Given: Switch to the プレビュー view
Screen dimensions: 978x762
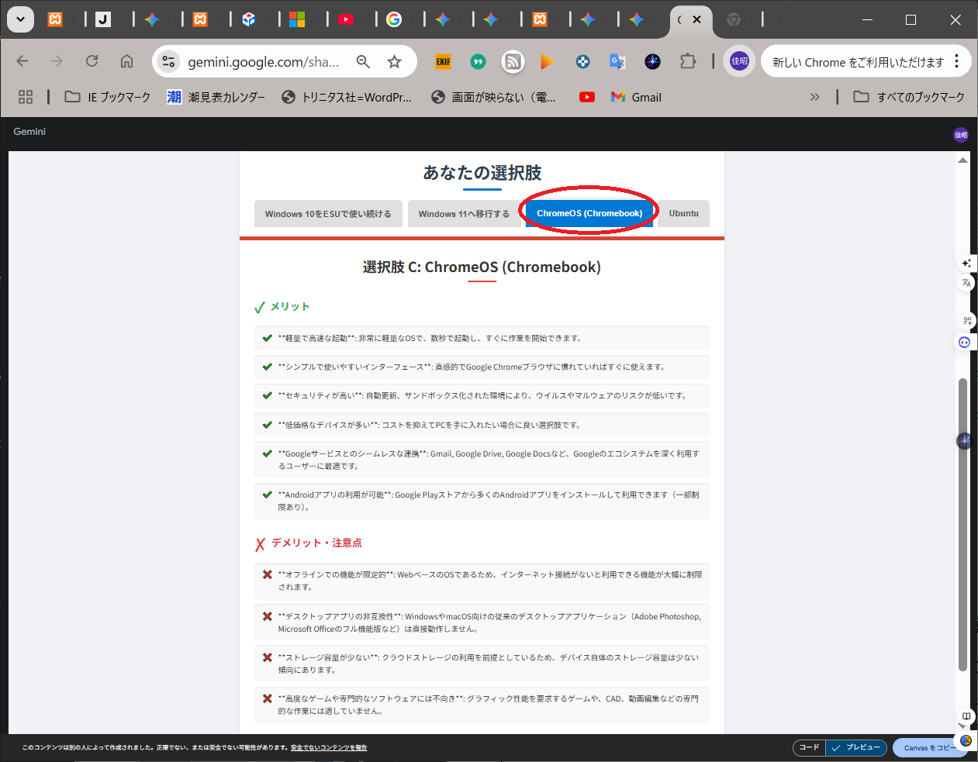Looking at the screenshot, I should [856, 747].
